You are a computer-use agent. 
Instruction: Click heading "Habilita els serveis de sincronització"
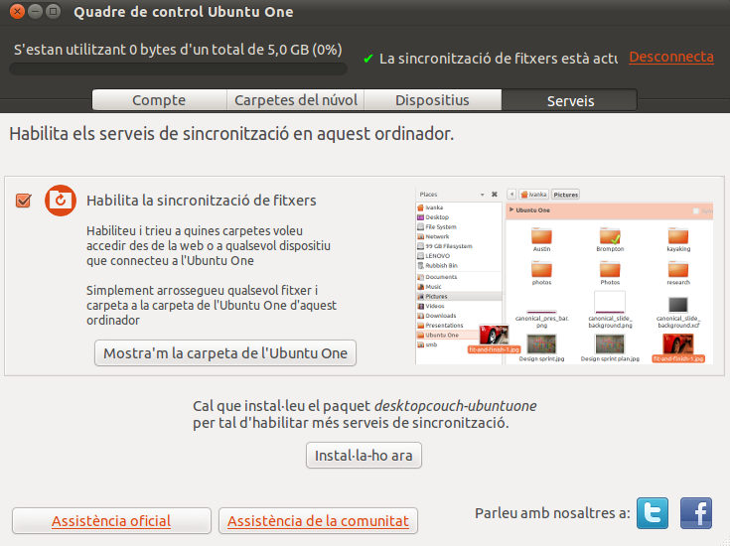pos(231,134)
